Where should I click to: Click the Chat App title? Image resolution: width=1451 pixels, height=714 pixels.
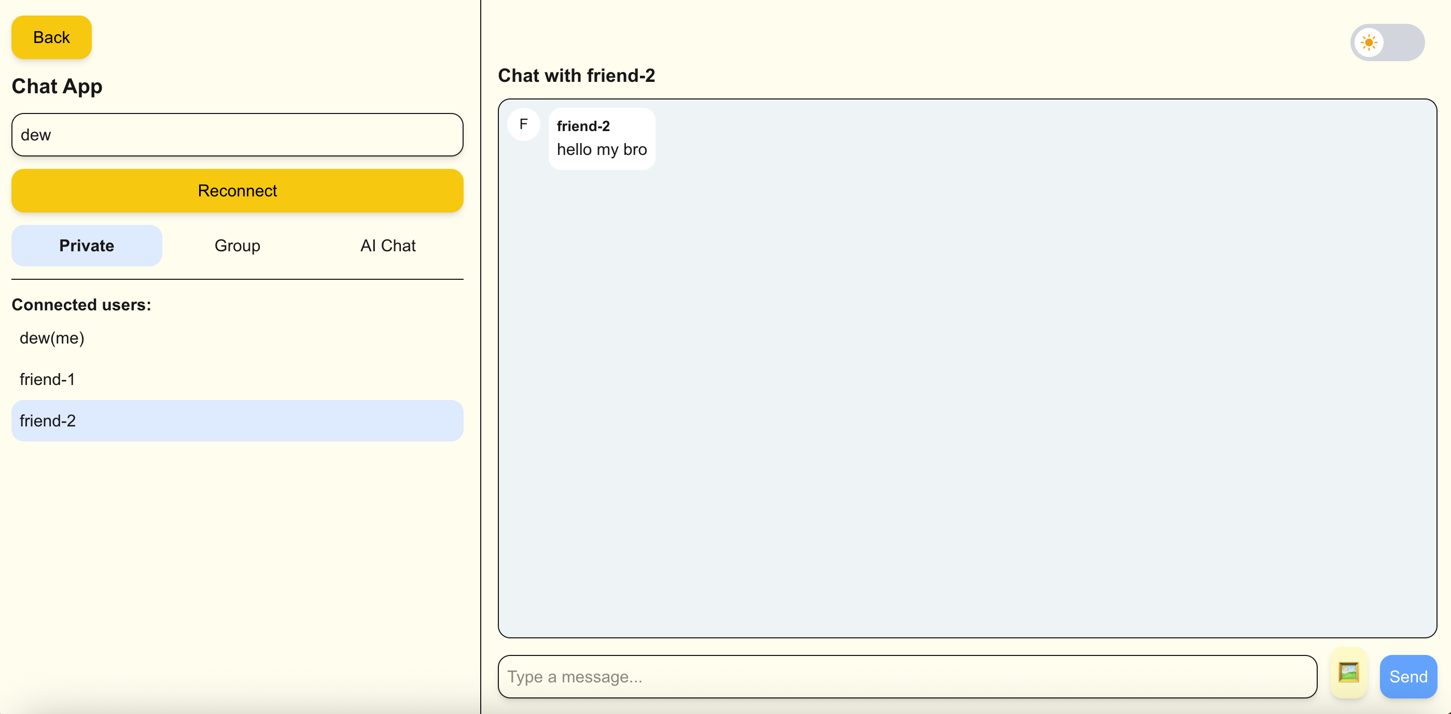(x=57, y=86)
